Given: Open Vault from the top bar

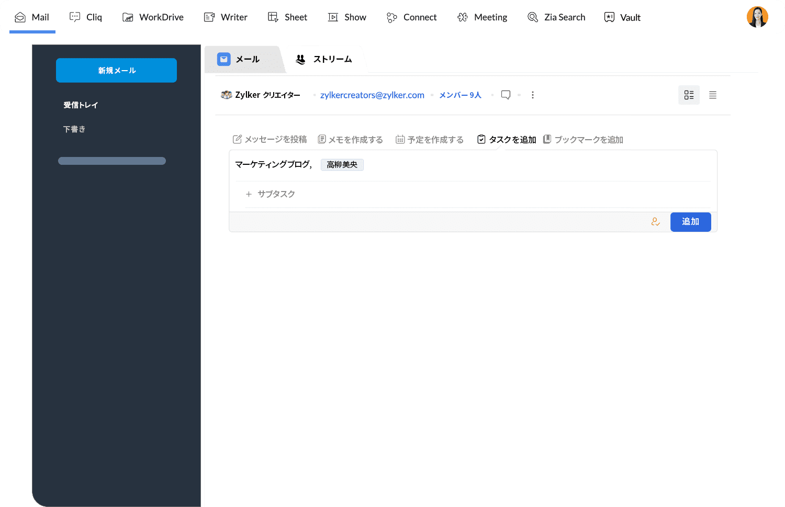Looking at the screenshot, I should point(622,17).
